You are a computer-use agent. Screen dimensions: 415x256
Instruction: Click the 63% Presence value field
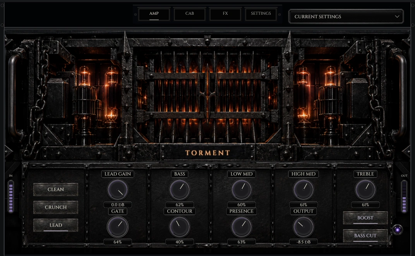(242, 242)
